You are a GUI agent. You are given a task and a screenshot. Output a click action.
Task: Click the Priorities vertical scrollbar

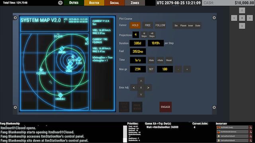(125, 134)
